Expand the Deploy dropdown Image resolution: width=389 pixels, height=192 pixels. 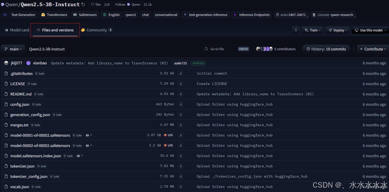(337, 30)
